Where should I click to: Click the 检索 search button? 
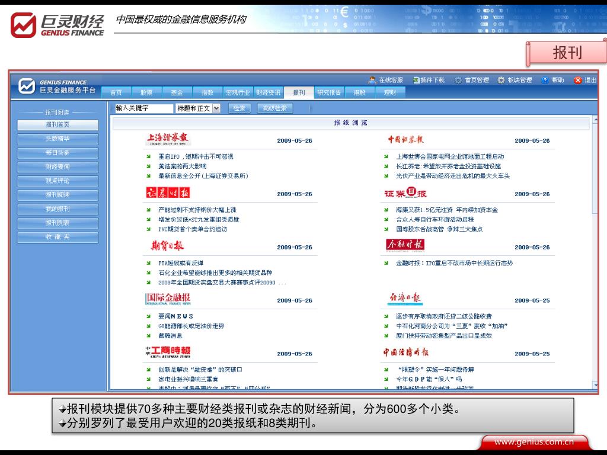pos(239,108)
